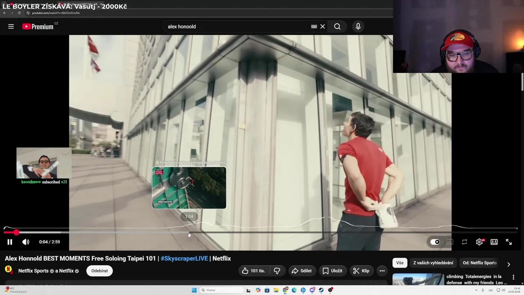Click the browser back arrow
Image resolution: width=524 pixels, height=295 pixels.
click(5, 13)
